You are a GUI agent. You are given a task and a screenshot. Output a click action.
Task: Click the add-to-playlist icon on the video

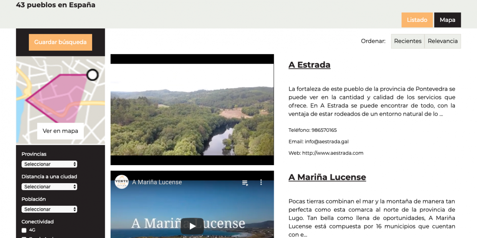coord(245,183)
